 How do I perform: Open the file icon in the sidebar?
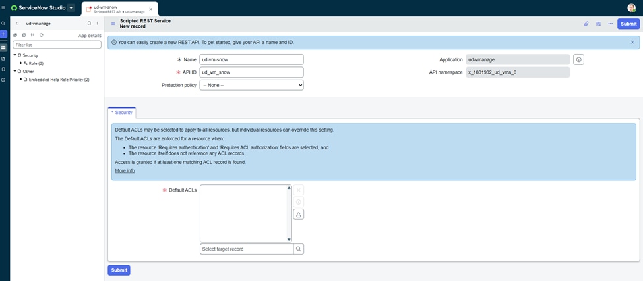pyautogui.click(x=3, y=59)
